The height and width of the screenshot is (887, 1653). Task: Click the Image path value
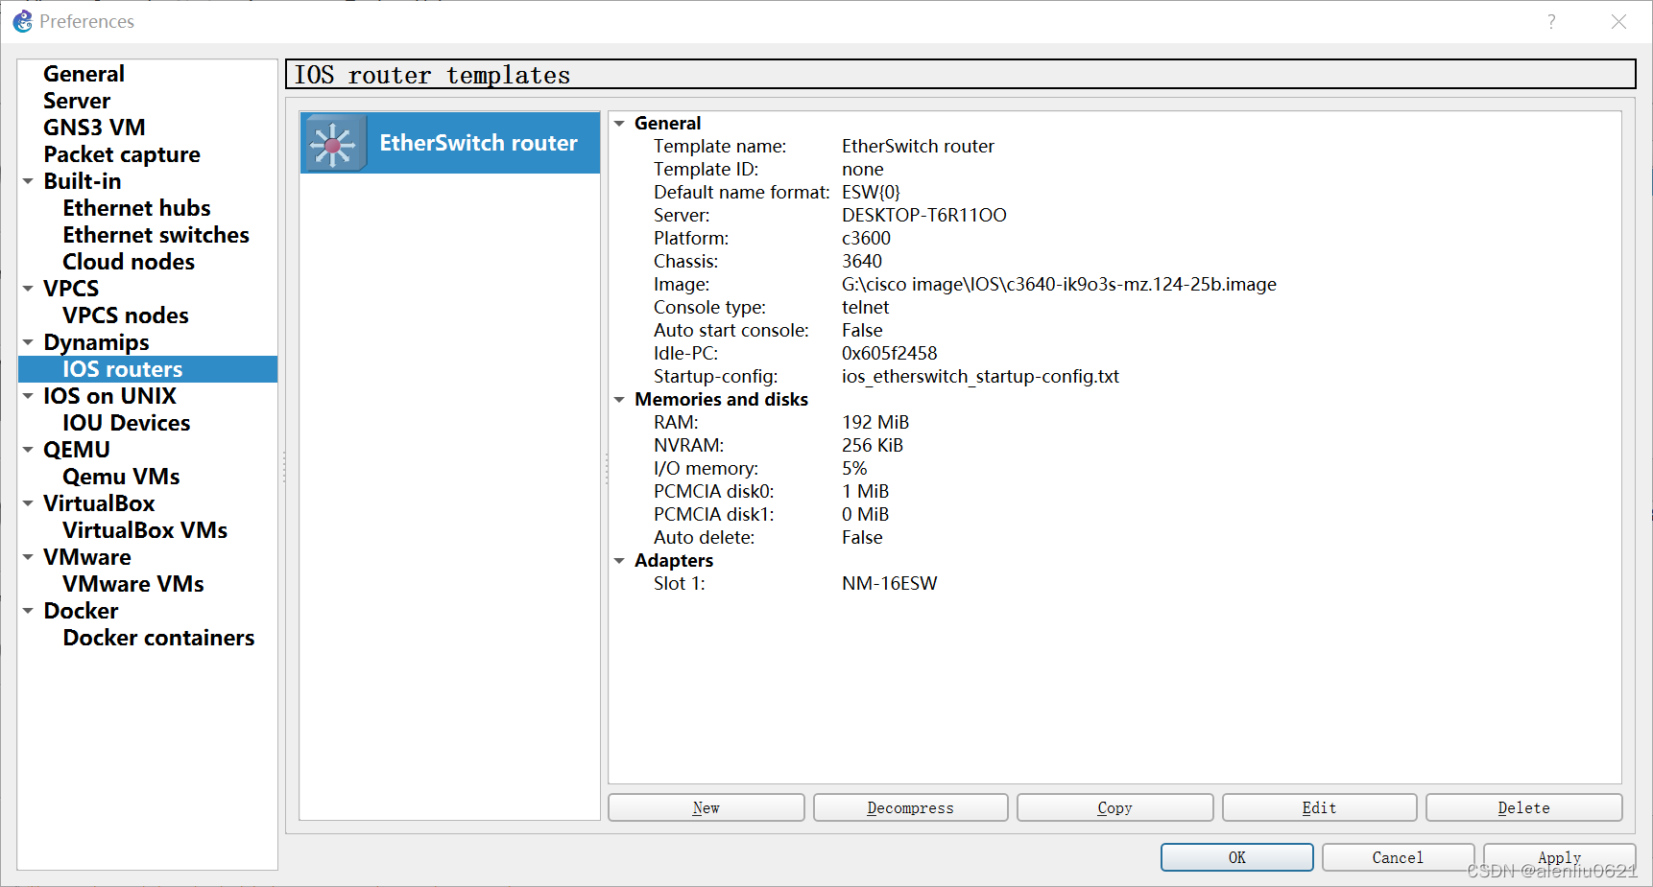pos(1059,285)
